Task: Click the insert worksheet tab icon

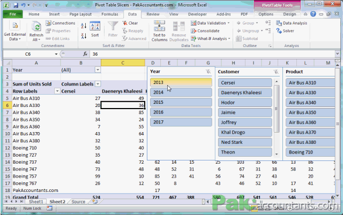Action: (95, 202)
